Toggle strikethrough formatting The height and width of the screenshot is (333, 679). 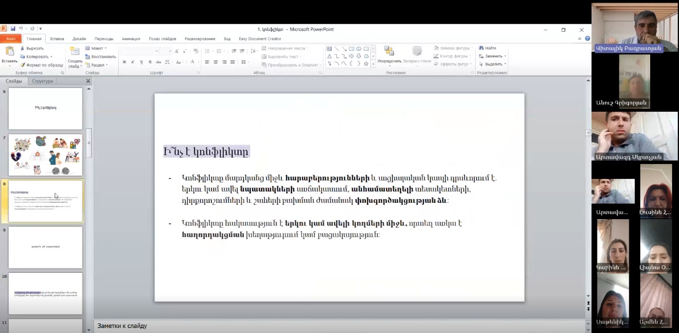click(159, 62)
